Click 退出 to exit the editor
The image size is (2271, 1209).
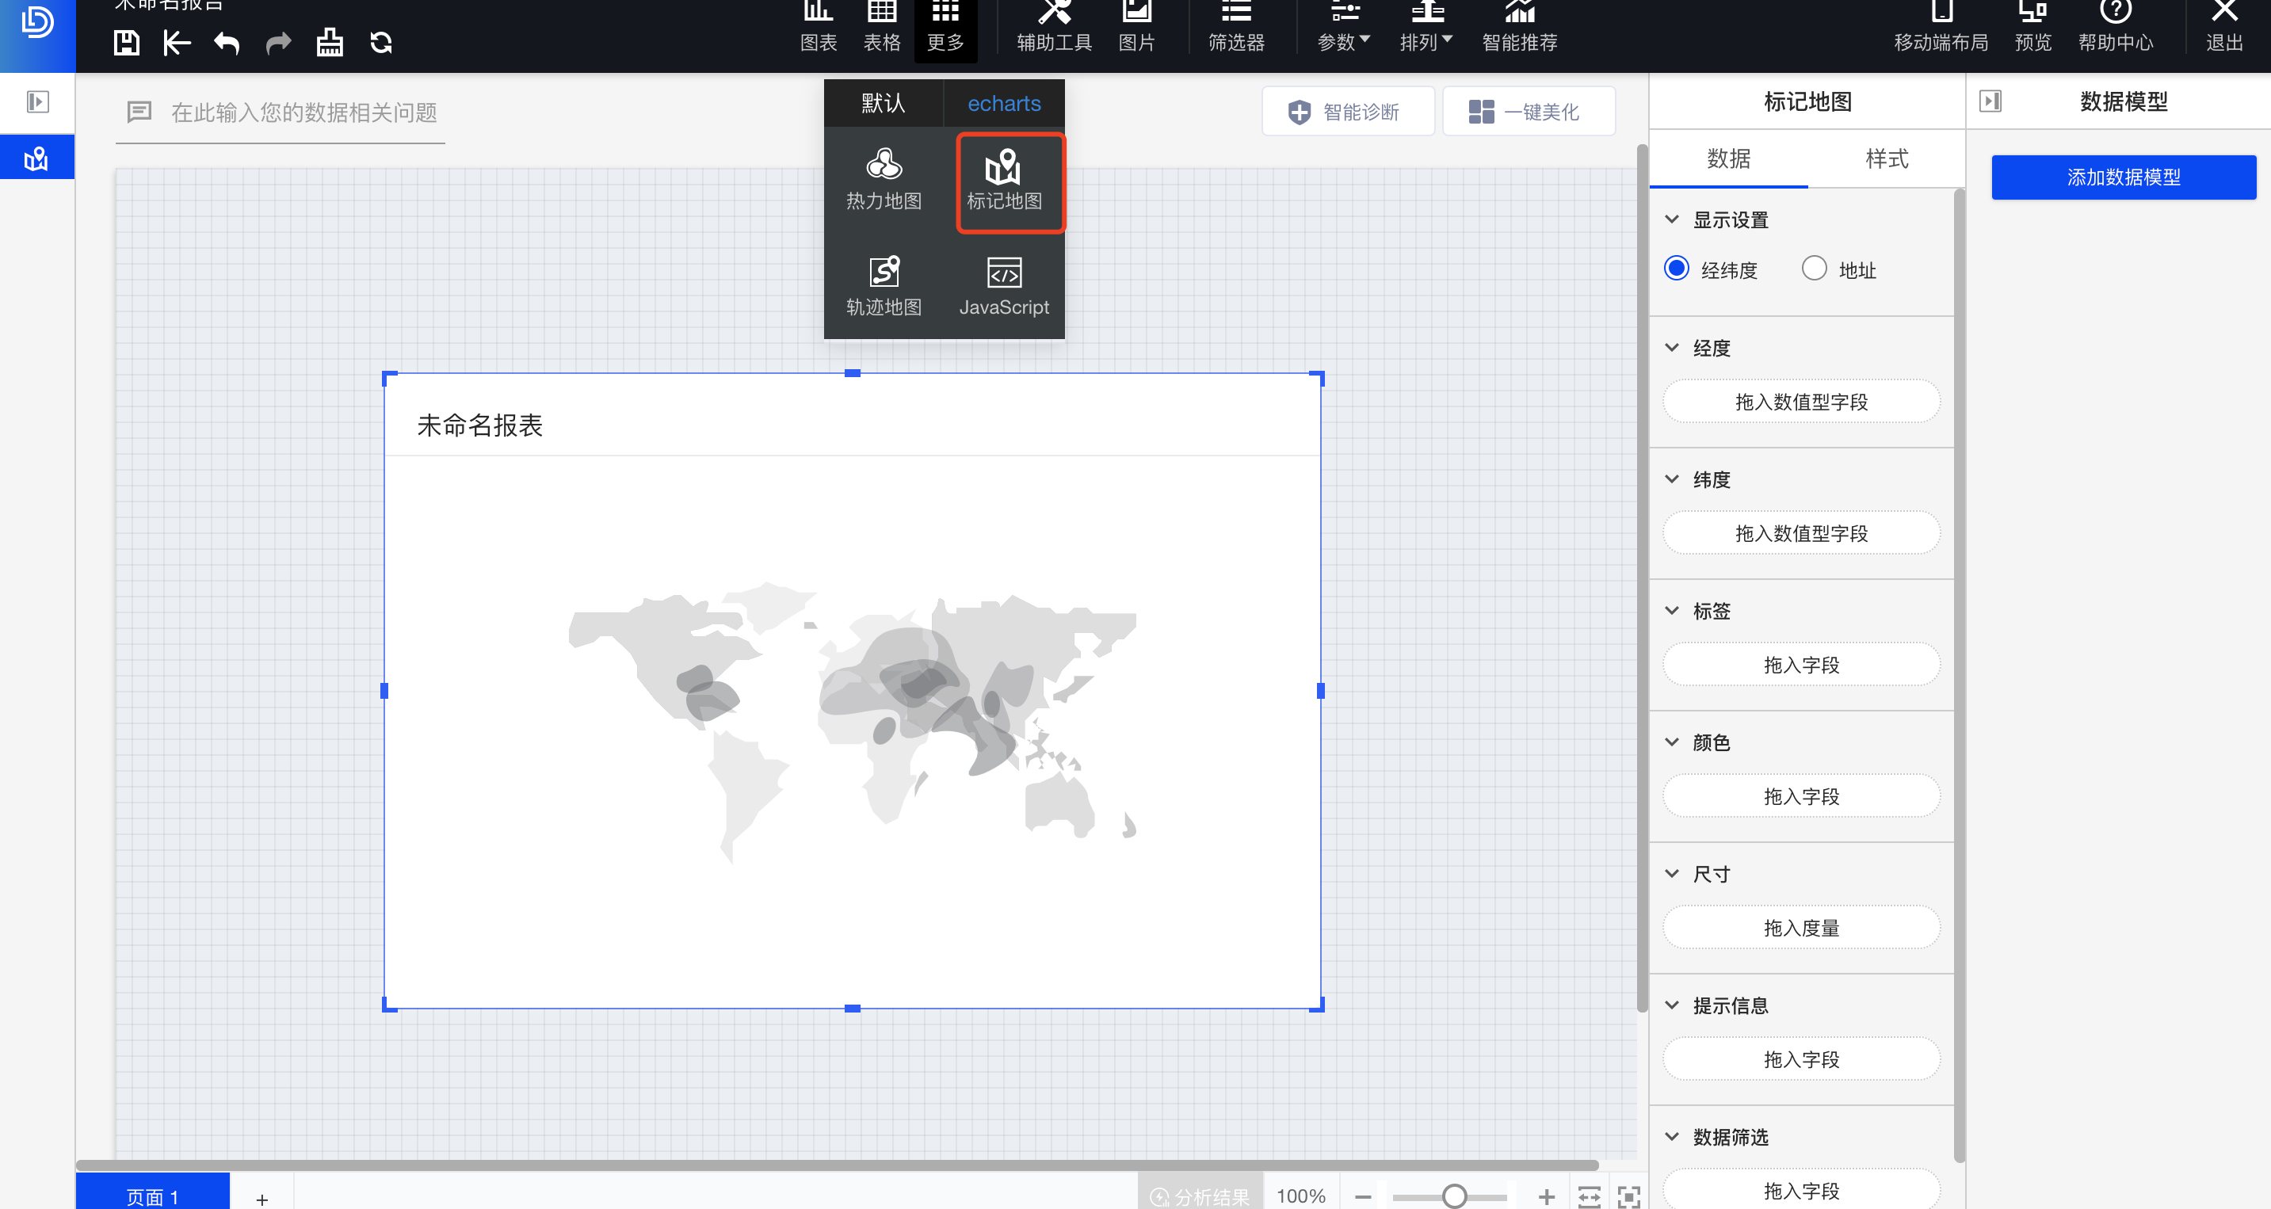click(x=2224, y=30)
